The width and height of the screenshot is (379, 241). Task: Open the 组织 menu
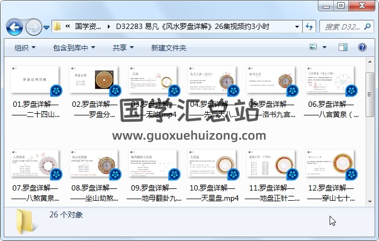(x=25, y=48)
